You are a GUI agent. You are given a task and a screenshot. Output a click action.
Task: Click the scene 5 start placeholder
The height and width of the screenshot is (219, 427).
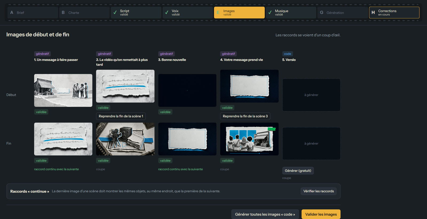(311, 95)
